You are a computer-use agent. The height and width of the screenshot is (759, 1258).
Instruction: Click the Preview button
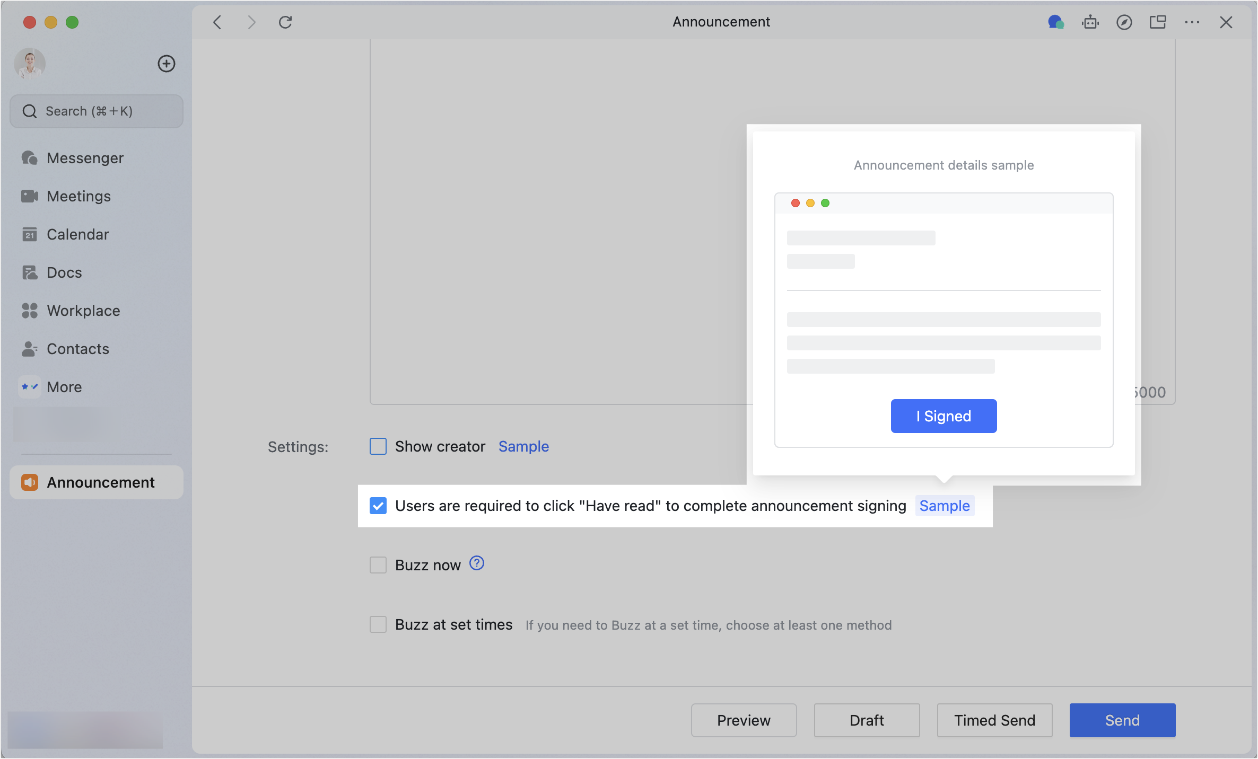pyautogui.click(x=744, y=720)
